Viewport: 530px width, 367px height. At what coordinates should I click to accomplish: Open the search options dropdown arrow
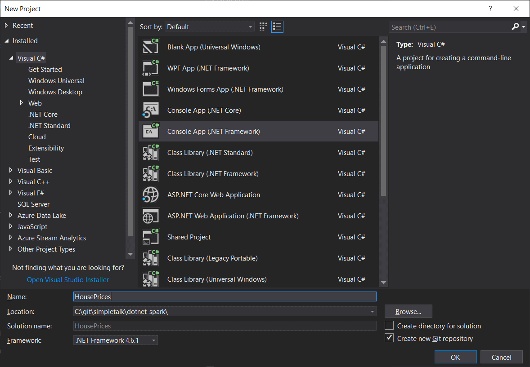point(524,27)
